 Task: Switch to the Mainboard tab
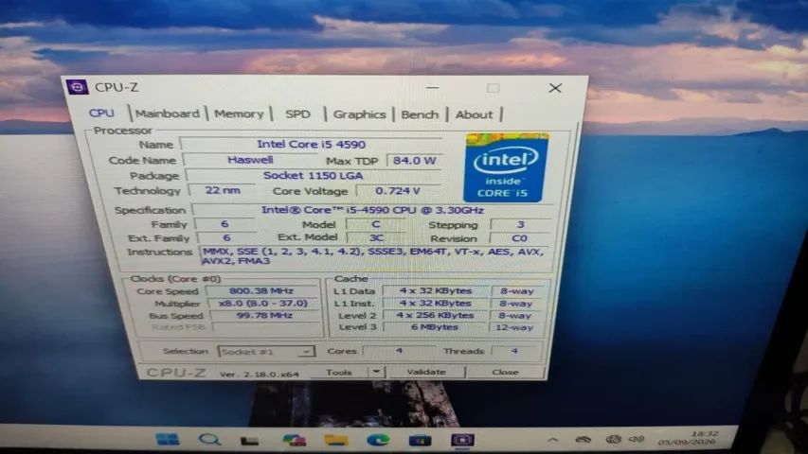point(168,113)
